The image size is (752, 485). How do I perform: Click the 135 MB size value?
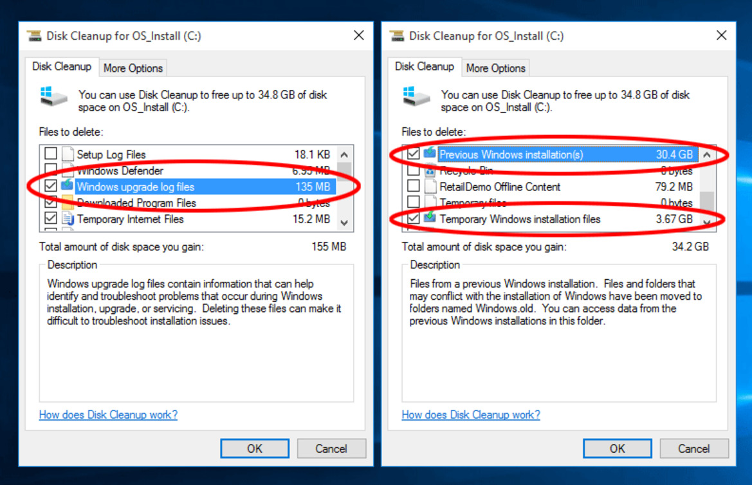coord(313,187)
